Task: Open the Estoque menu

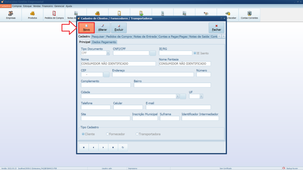Action: [27, 6]
